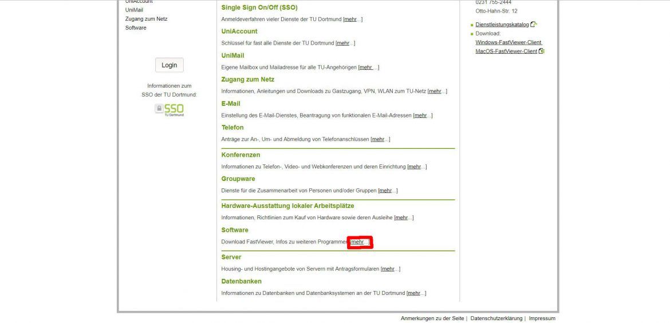Open the Server heading

[x=231, y=257]
